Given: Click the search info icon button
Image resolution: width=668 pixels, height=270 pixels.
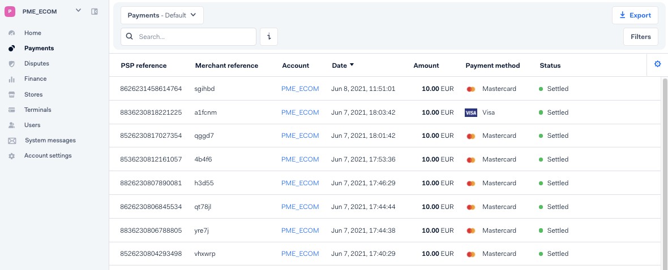Looking at the screenshot, I should pyautogui.click(x=269, y=37).
